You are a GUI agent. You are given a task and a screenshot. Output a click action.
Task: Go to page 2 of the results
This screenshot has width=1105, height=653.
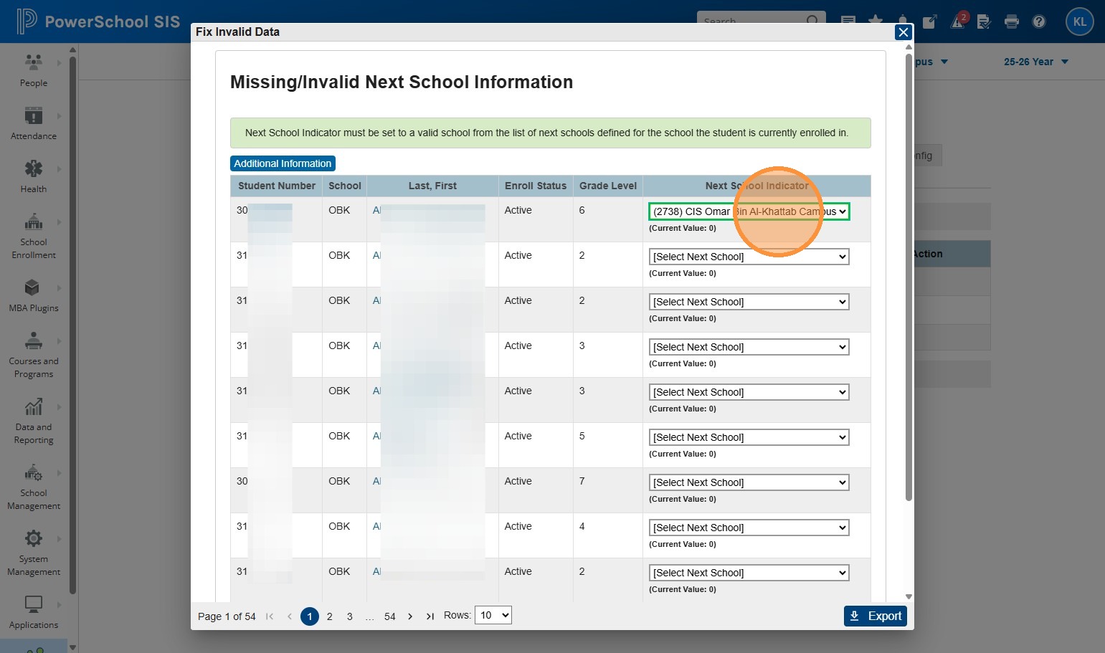(x=330, y=616)
